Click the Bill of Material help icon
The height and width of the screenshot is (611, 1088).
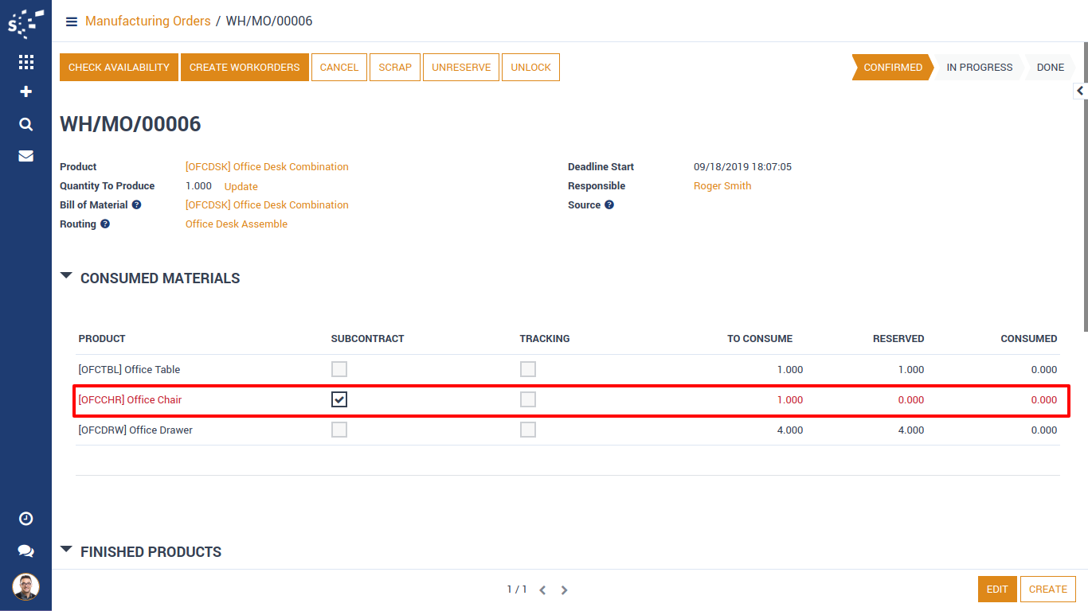point(136,205)
